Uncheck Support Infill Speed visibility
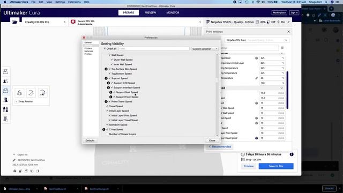Image resolution: width=343 pixels, height=193 pixels. tap(112, 83)
